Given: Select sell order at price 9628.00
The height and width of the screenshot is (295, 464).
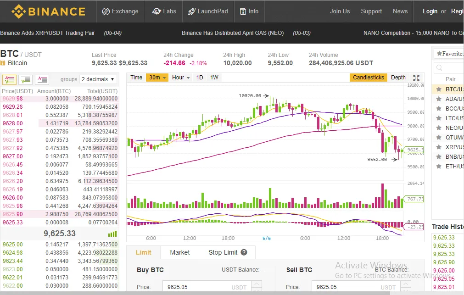Looking at the screenshot, I should click(x=60, y=123).
